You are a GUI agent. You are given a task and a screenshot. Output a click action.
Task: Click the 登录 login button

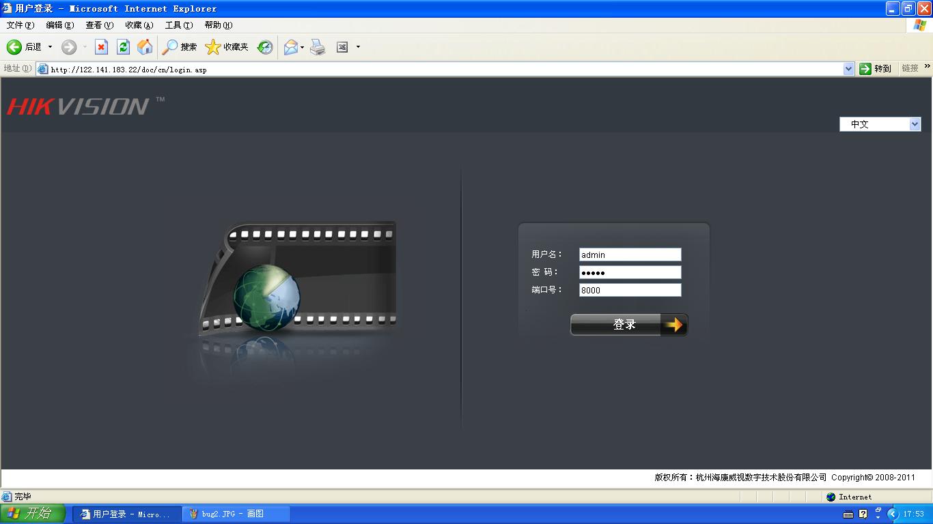[x=629, y=325]
